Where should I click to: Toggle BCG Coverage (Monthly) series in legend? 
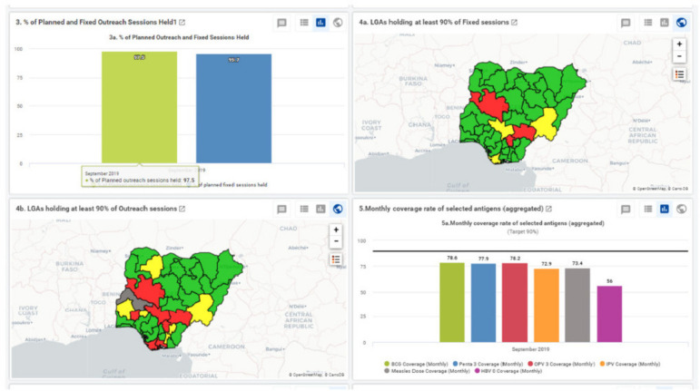click(x=388, y=363)
